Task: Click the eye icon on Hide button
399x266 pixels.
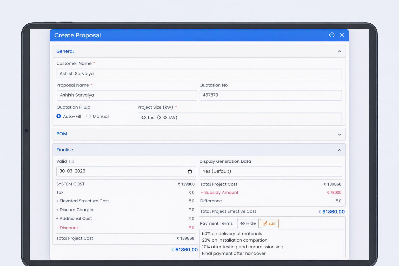Action: [243, 223]
